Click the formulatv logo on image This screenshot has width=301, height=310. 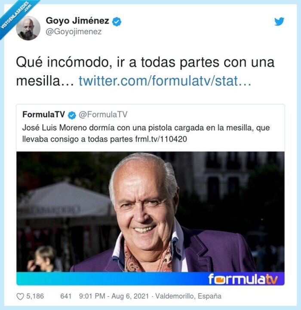pos(243,279)
